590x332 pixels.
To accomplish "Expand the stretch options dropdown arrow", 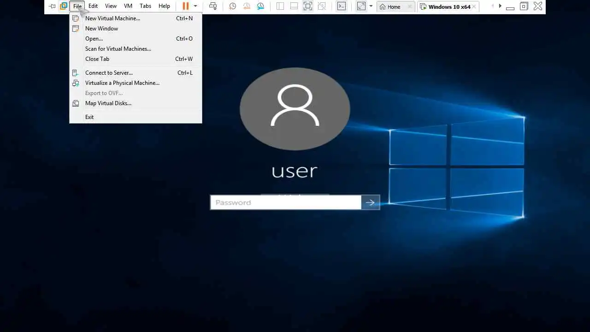I will point(371,6).
